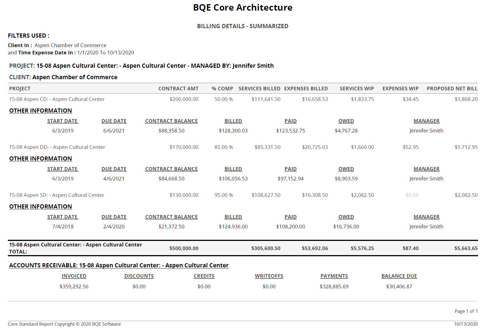487x329 pixels.
Task: Click contract balance $21,372.50
Action: pos(171,227)
